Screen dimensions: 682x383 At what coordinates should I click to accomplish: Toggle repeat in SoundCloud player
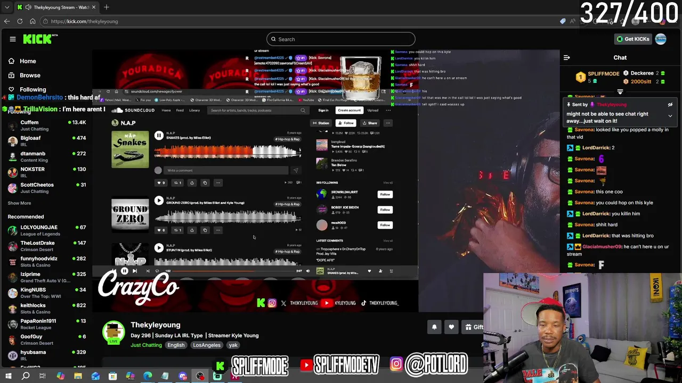[x=157, y=271]
